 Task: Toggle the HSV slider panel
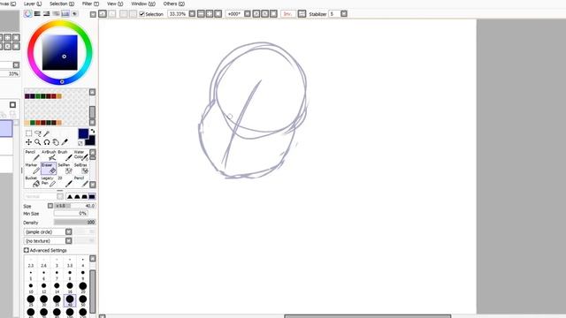(47, 14)
